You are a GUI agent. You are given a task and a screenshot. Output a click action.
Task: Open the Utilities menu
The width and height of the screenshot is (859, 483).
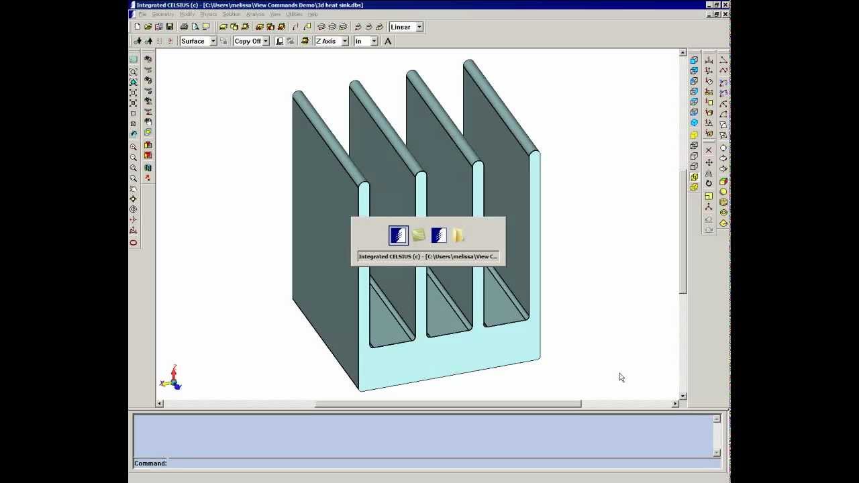[294, 14]
